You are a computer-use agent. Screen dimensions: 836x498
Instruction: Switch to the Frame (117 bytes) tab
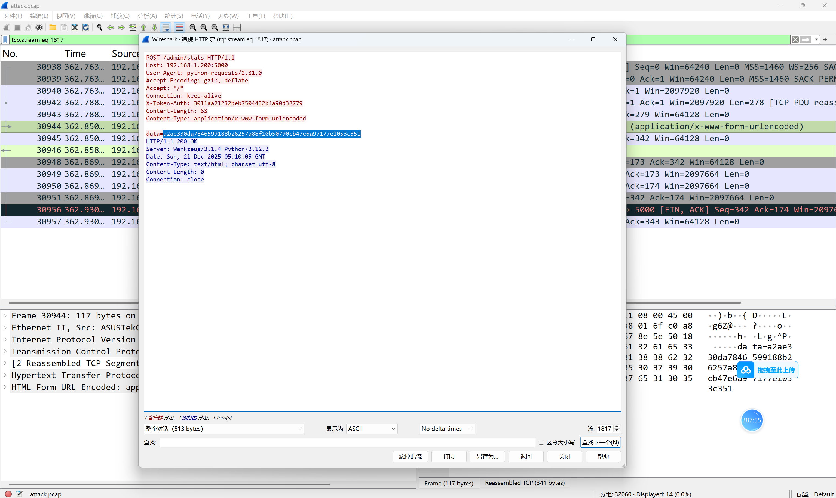449,483
